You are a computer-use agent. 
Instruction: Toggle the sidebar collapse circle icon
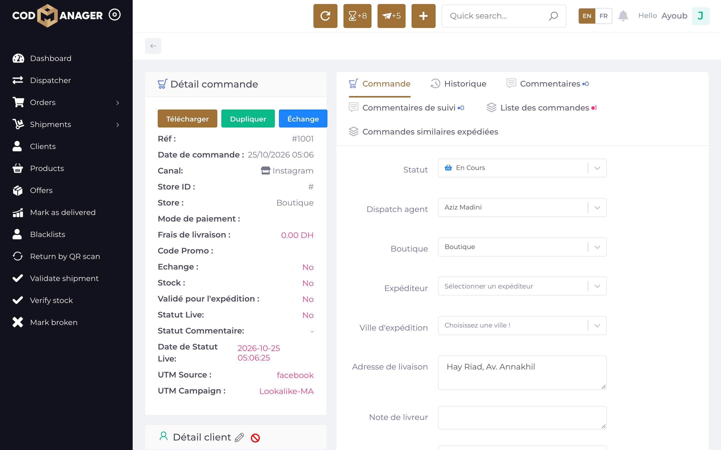click(115, 14)
